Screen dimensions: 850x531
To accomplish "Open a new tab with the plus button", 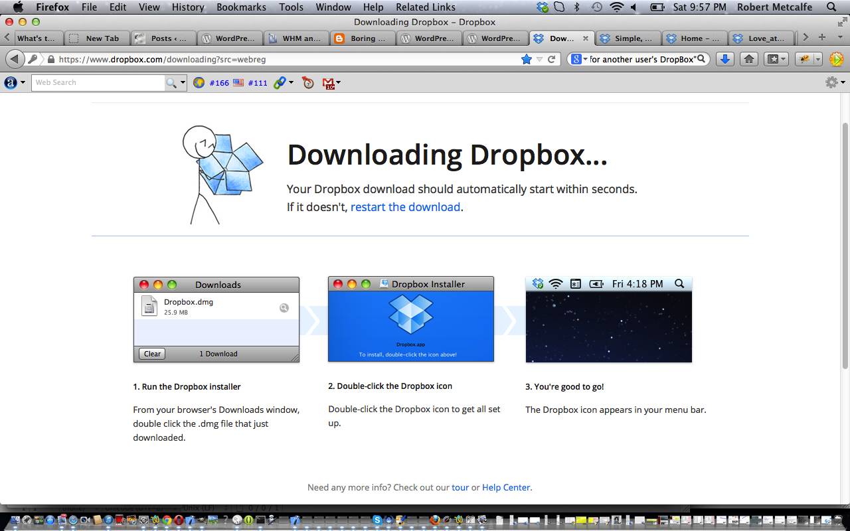I will [822, 38].
